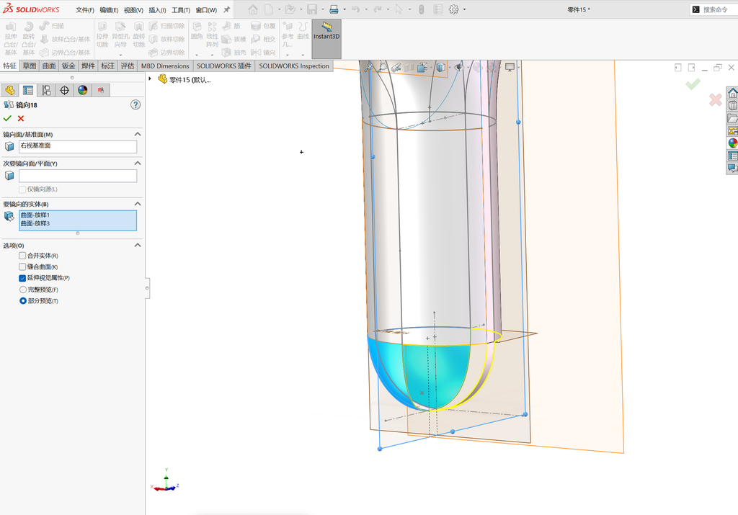Open the 窗口(W) menu

[206, 10]
